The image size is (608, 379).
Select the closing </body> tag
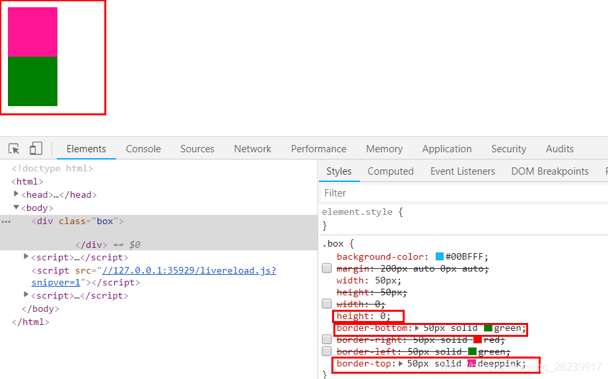(40, 309)
